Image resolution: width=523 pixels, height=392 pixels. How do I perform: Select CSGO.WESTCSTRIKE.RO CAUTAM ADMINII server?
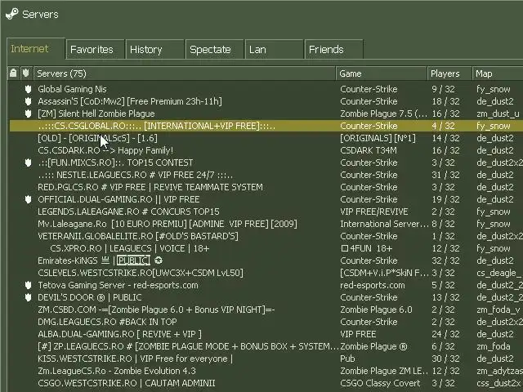click(x=266, y=383)
